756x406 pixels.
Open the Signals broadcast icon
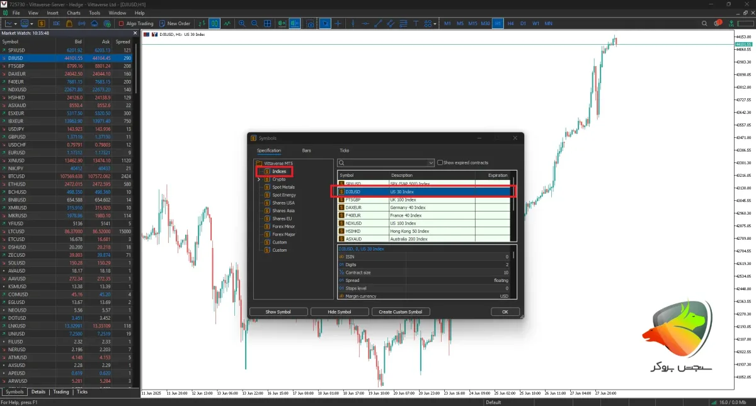(81, 23)
